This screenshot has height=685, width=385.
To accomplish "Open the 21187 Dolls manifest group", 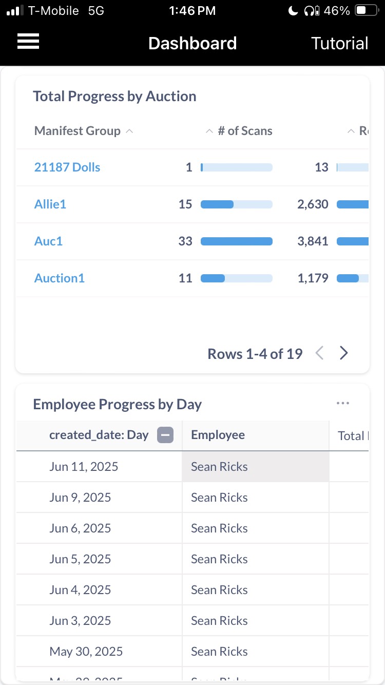I will click(67, 167).
